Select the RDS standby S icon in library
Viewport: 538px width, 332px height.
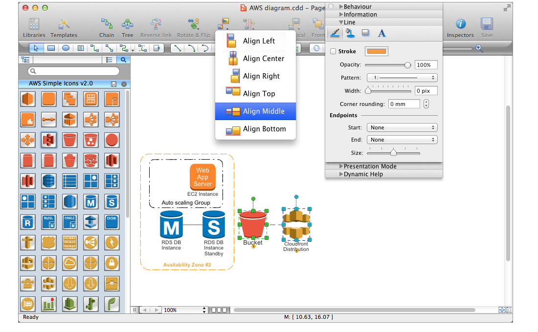click(x=112, y=202)
